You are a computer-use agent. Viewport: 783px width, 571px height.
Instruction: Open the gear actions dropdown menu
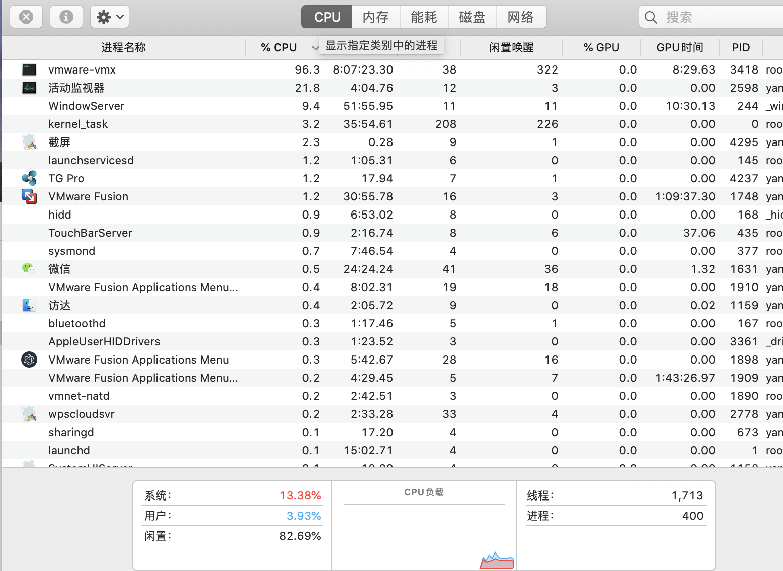tap(110, 17)
